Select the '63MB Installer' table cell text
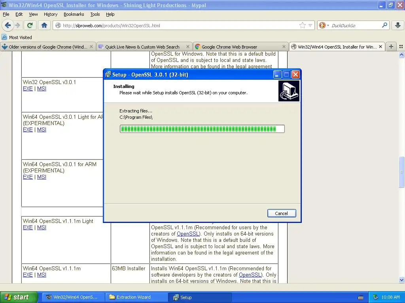The width and height of the screenshot is (405, 303). tap(129, 268)
